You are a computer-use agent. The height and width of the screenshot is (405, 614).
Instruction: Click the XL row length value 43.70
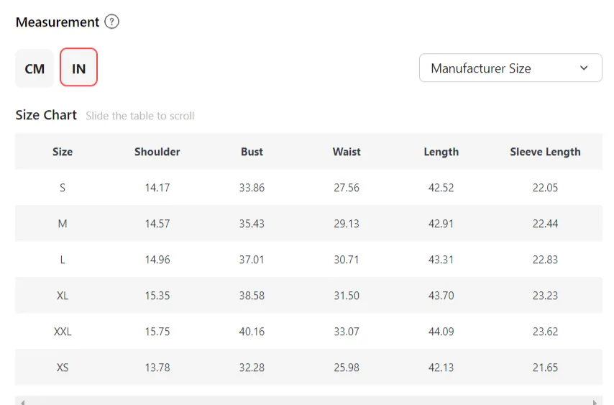441,296
